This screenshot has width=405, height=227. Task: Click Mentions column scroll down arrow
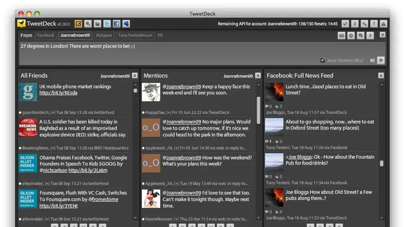pos(258,218)
